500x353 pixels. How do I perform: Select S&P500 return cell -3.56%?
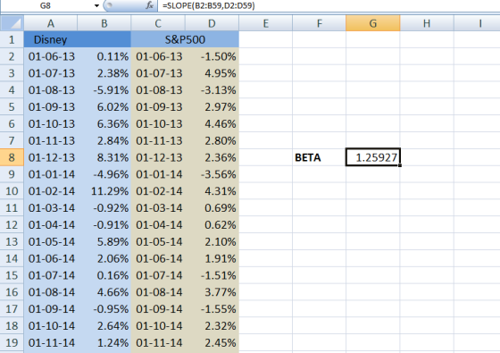(x=212, y=174)
